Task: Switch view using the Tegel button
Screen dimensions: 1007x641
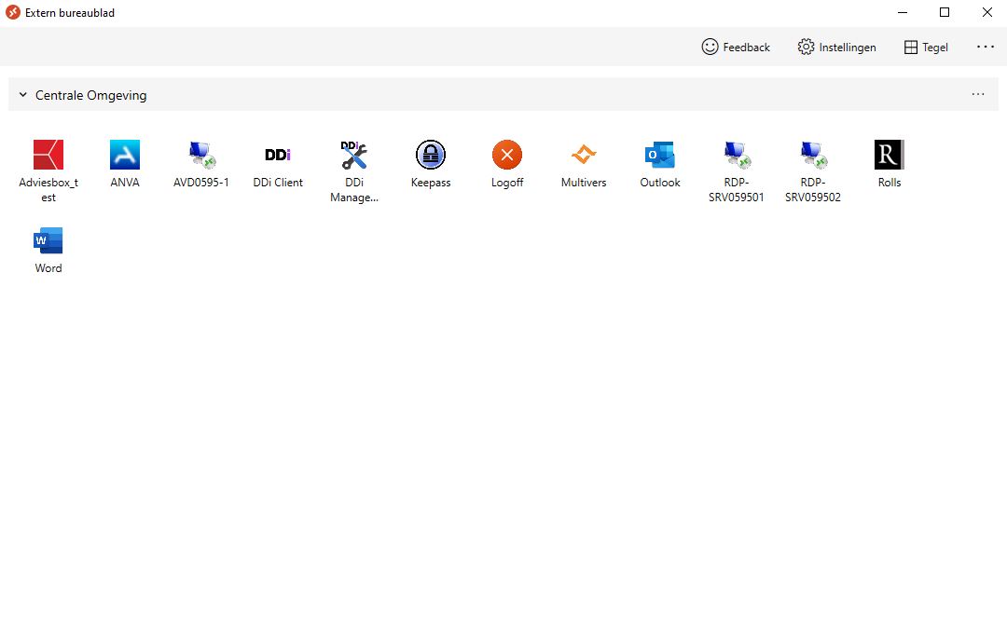Action: point(926,47)
